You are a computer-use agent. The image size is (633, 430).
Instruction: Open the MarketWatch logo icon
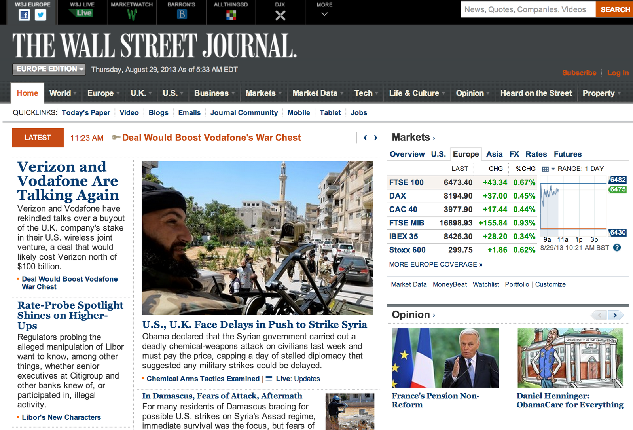[x=132, y=15]
